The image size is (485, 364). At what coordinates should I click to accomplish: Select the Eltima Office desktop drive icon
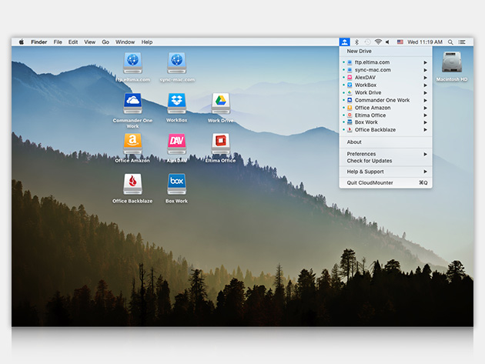221,144
